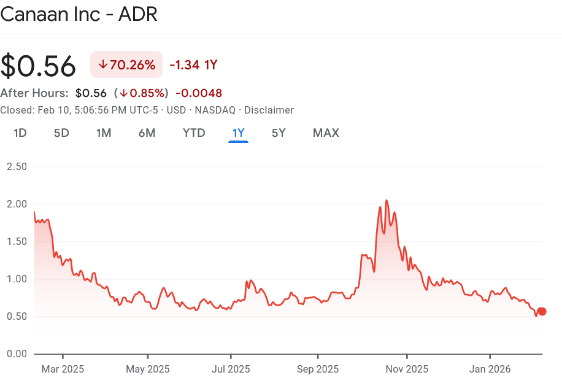Select the MAX time range tab
Image resolution: width=562 pixels, height=383 pixels.
coord(326,133)
